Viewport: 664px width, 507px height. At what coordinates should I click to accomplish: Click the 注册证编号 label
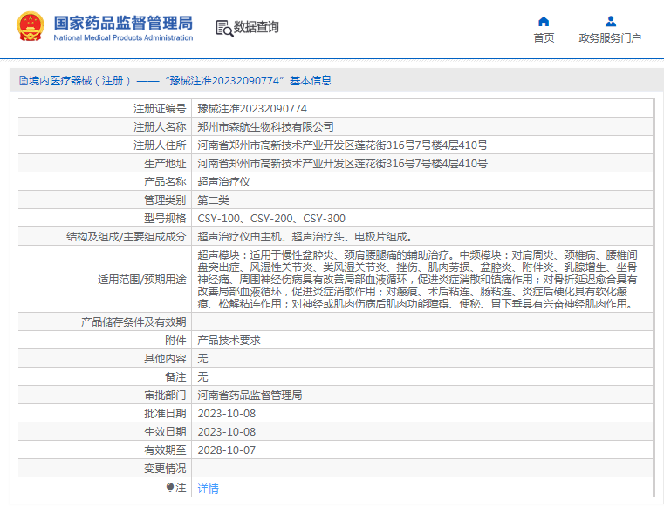click(160, 109)
